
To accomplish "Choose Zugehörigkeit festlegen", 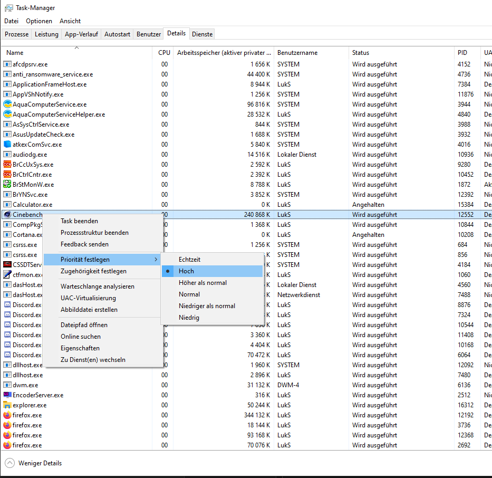I will point(102,271).
